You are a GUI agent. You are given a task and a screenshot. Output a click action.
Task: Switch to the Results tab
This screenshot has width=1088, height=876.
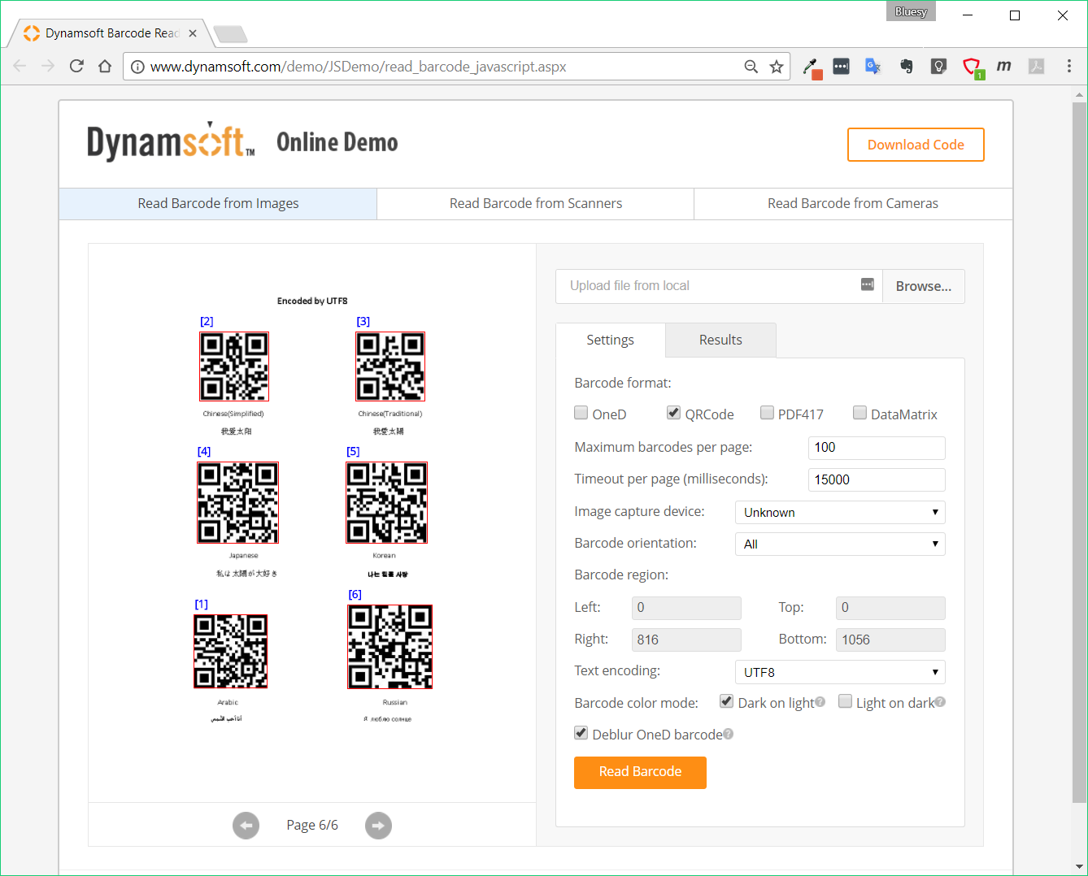[x=720, y=340]
